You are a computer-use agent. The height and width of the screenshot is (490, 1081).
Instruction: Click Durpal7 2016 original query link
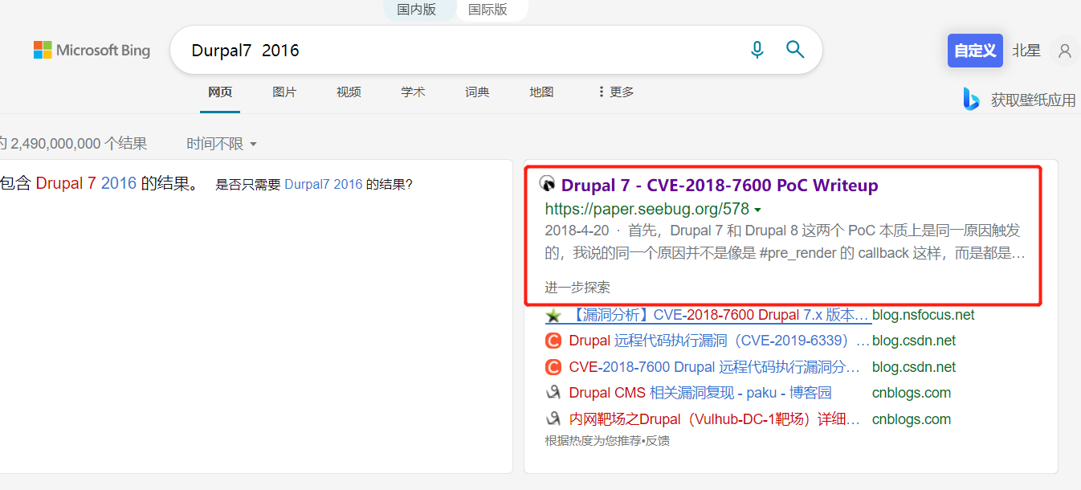[324, 184]
